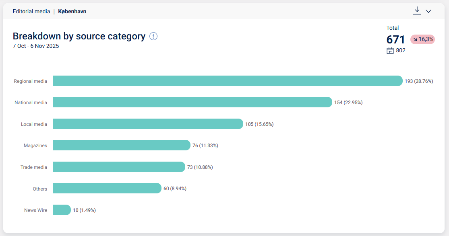Select the Trade media bar
The image size is (449, 236).
(119, 167)
